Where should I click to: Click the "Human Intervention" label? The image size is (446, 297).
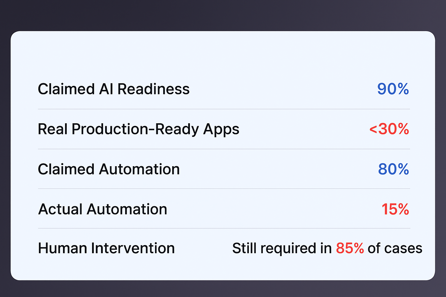(106, 249)
